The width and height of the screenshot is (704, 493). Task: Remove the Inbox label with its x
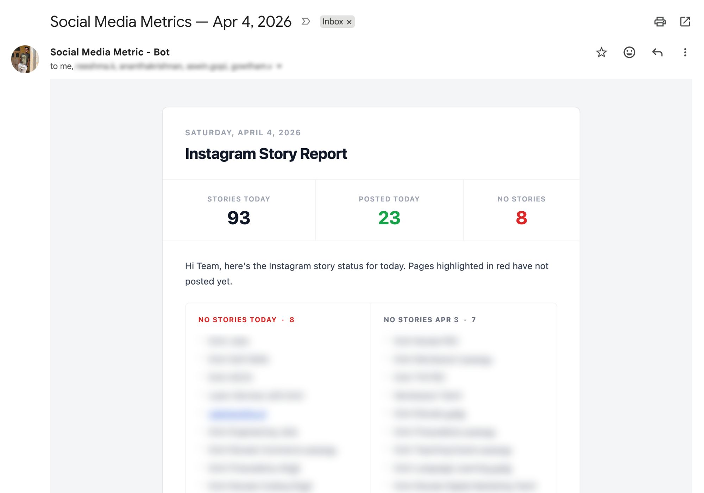[x=349, y=22]
